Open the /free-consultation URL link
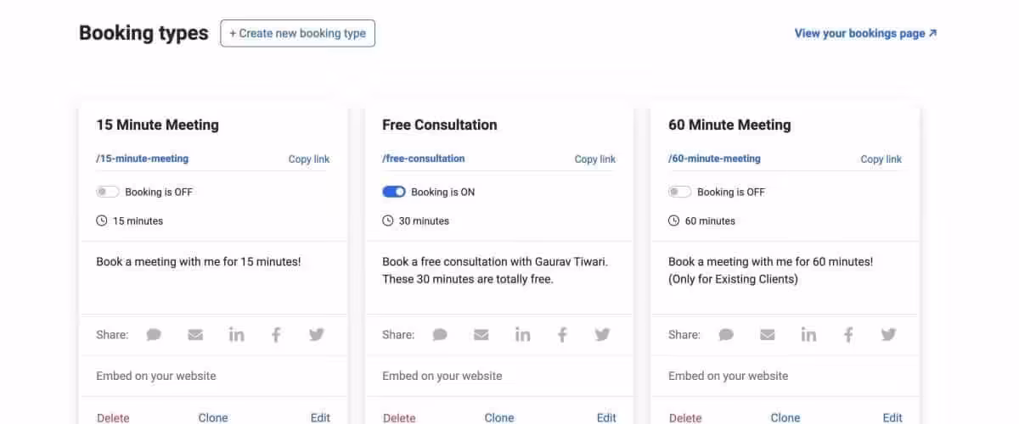This screenshot has height=424, width=1019. (x=424, y=159)
